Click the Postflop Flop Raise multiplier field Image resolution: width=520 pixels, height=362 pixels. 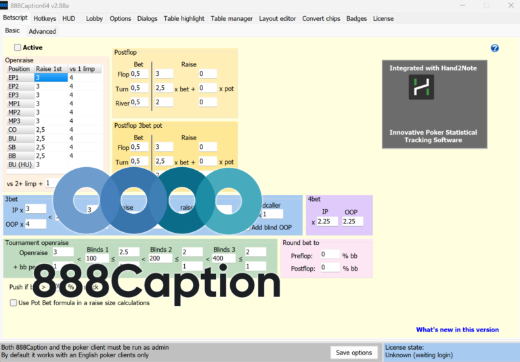(164, 74)
